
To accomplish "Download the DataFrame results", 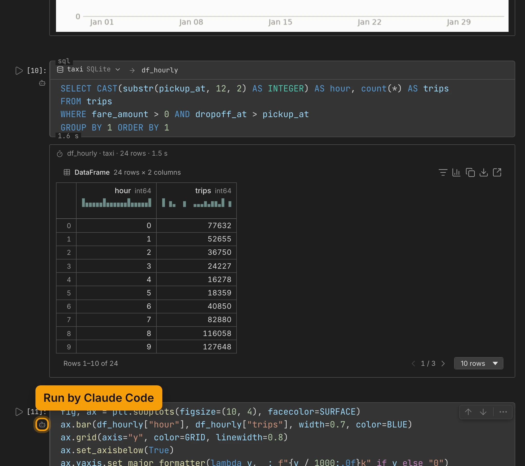I will click(x=484, y=172).
